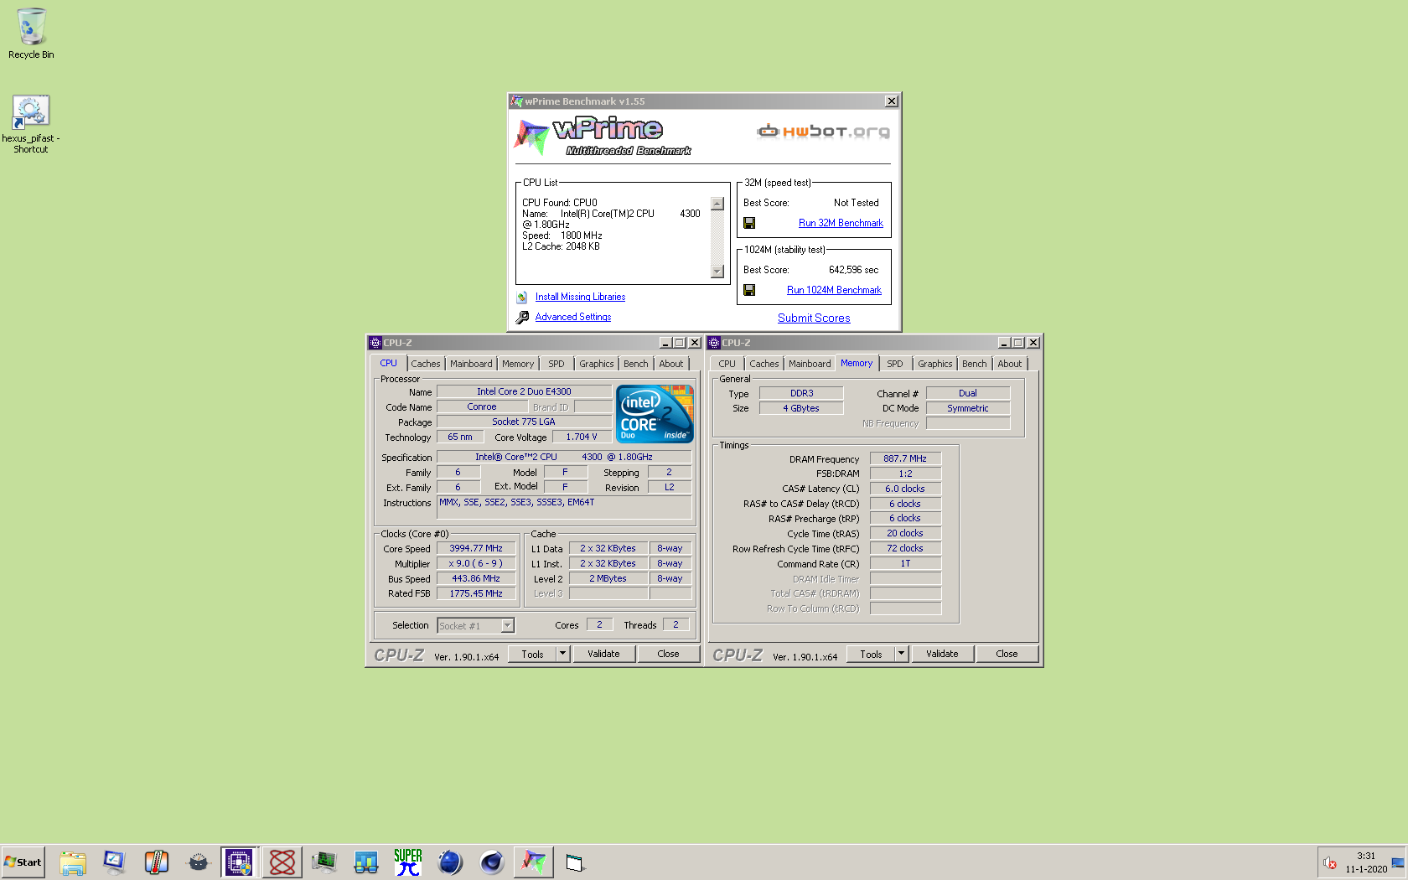The height and width of the screenshot is (880, 1408).
Task: Click Install Missing Libraries link
Action: (x=580, y=298)
